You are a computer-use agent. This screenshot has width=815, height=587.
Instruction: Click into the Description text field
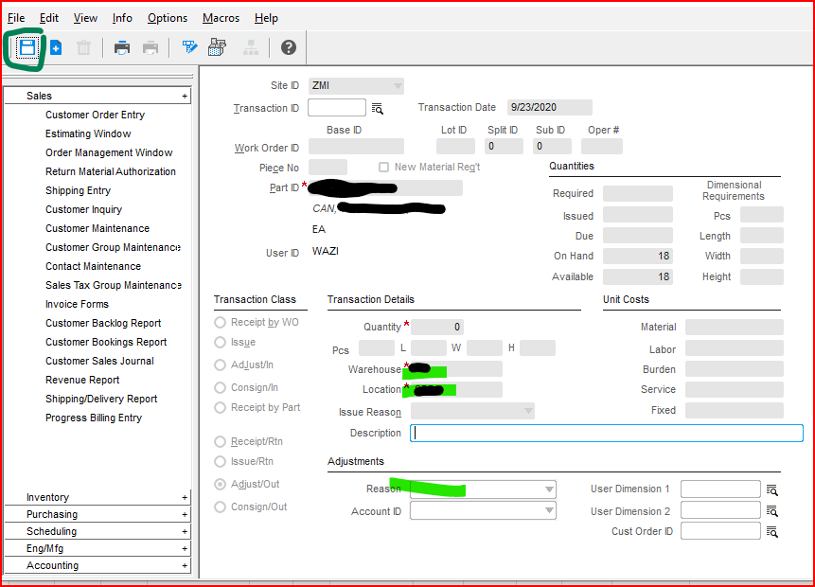[606, 433]
